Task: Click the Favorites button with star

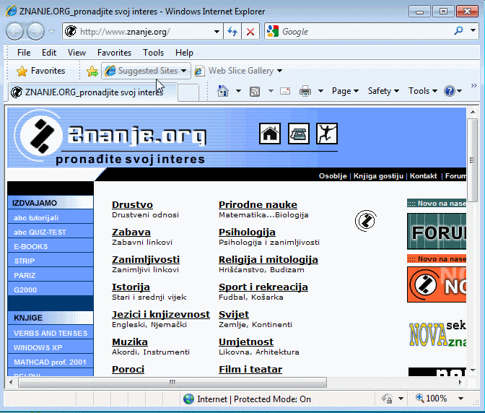Action: (41, 71)
